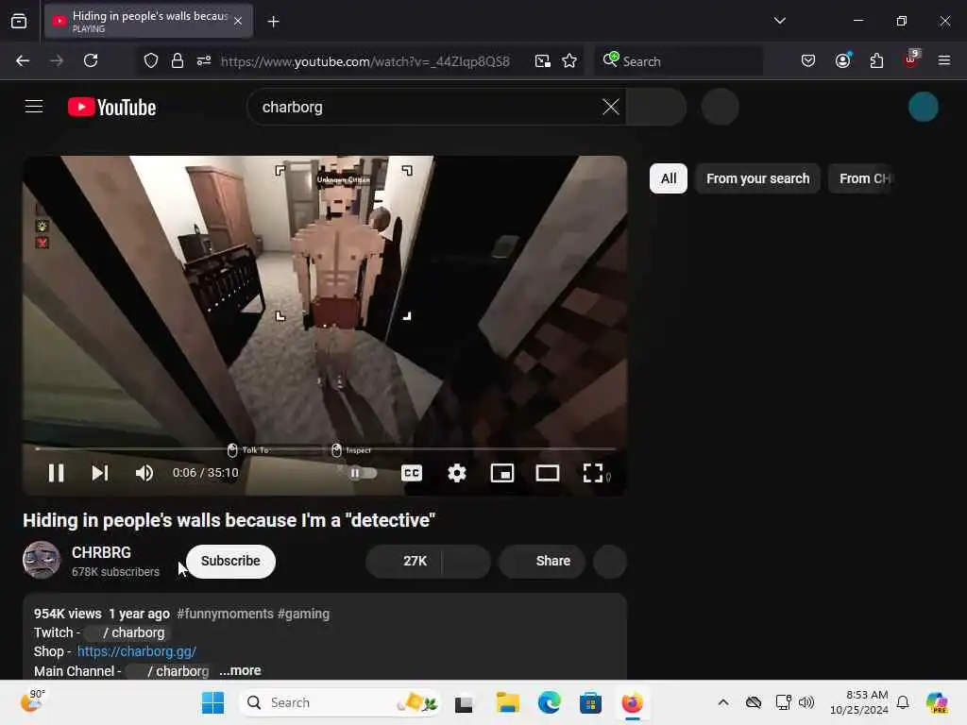
Task: Open File Explorer from taskbar
Action: (507, 702)
